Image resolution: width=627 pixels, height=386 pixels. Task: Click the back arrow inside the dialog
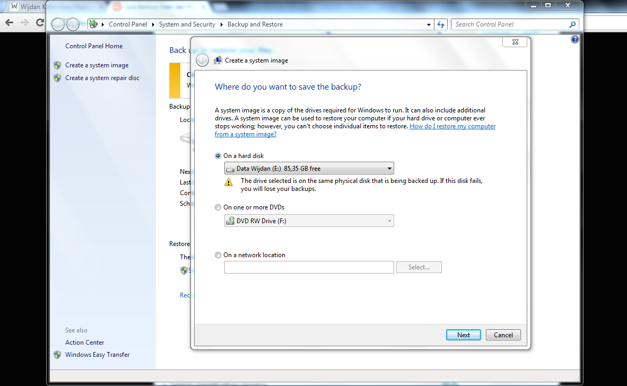point(202,60)
